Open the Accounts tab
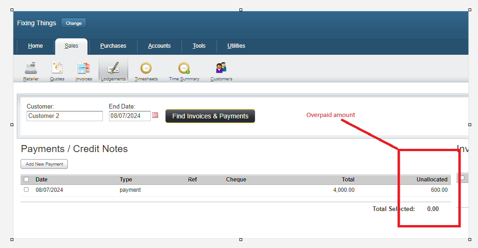Image resolution: width=478 pixels, height=248 pixels. pos(159,46)
